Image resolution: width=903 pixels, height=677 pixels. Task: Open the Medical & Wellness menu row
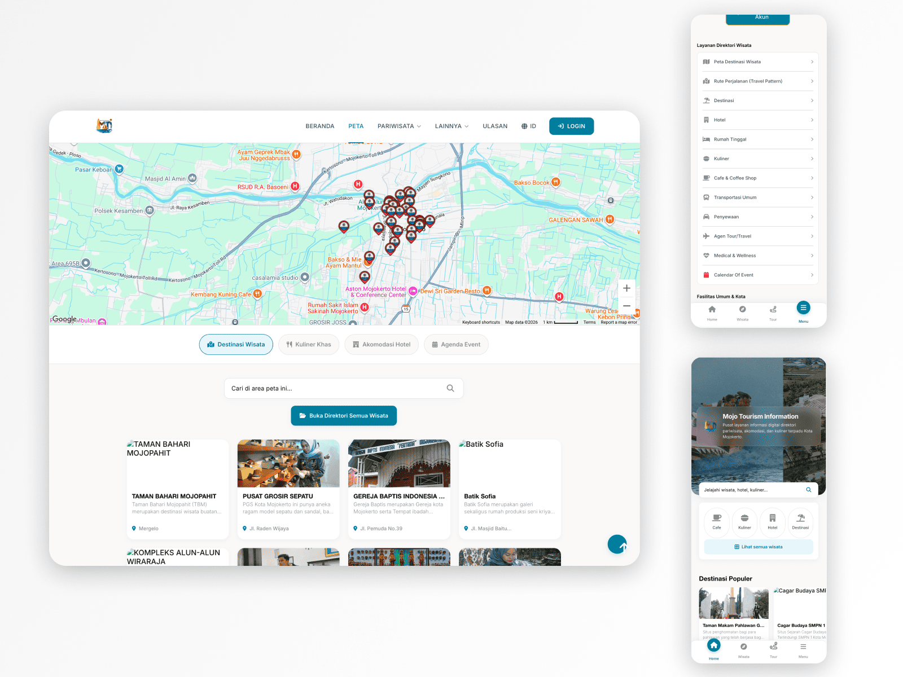coord(758,256)
